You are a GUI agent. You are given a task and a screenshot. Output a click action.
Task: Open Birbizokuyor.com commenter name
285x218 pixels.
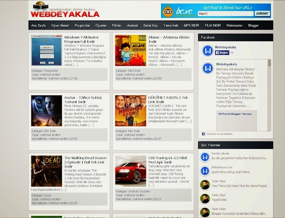222,168
